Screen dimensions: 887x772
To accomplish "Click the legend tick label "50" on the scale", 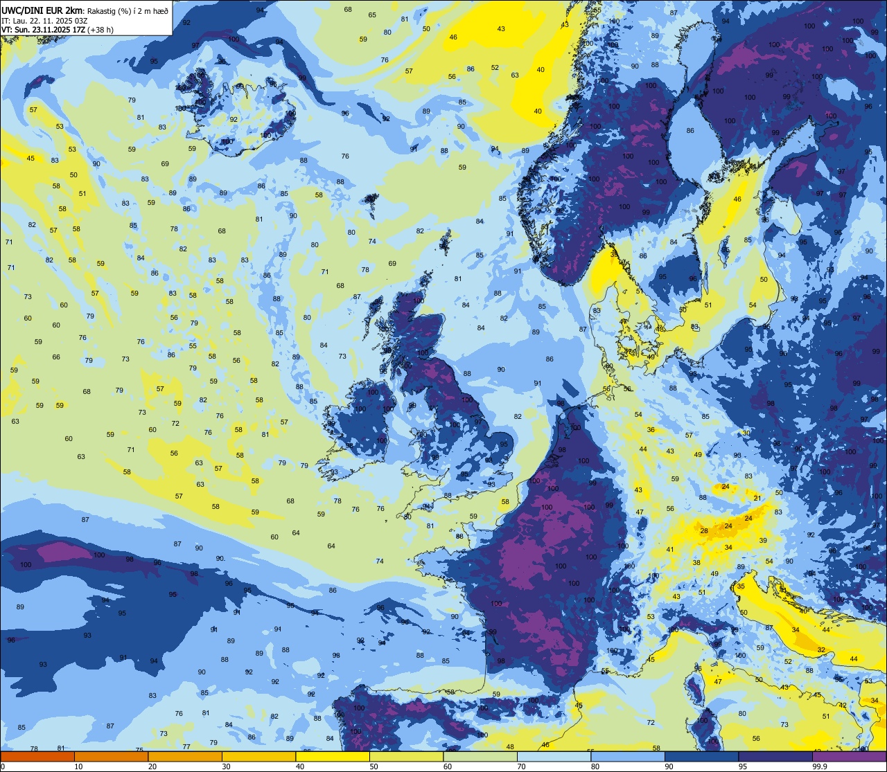I will click(374, 766).
